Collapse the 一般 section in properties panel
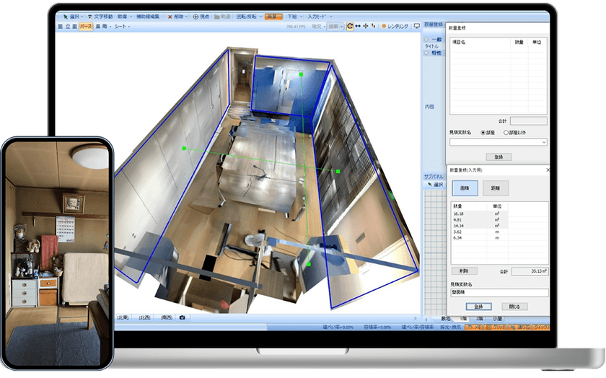 pyautogui.click(x=426, y=40)
